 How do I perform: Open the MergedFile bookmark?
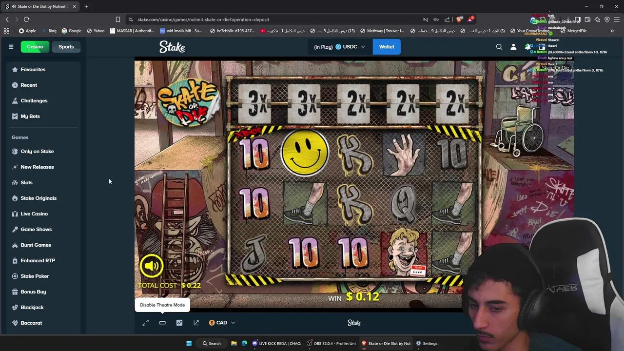click(573, 31)
